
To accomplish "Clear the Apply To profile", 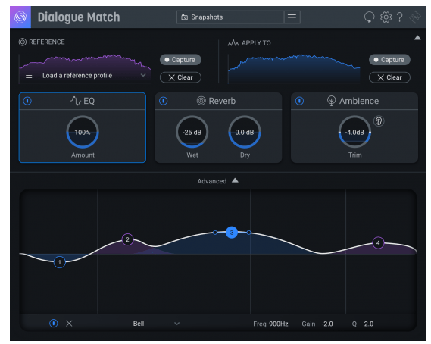I will pyautogui.click(x=389, y=77).
